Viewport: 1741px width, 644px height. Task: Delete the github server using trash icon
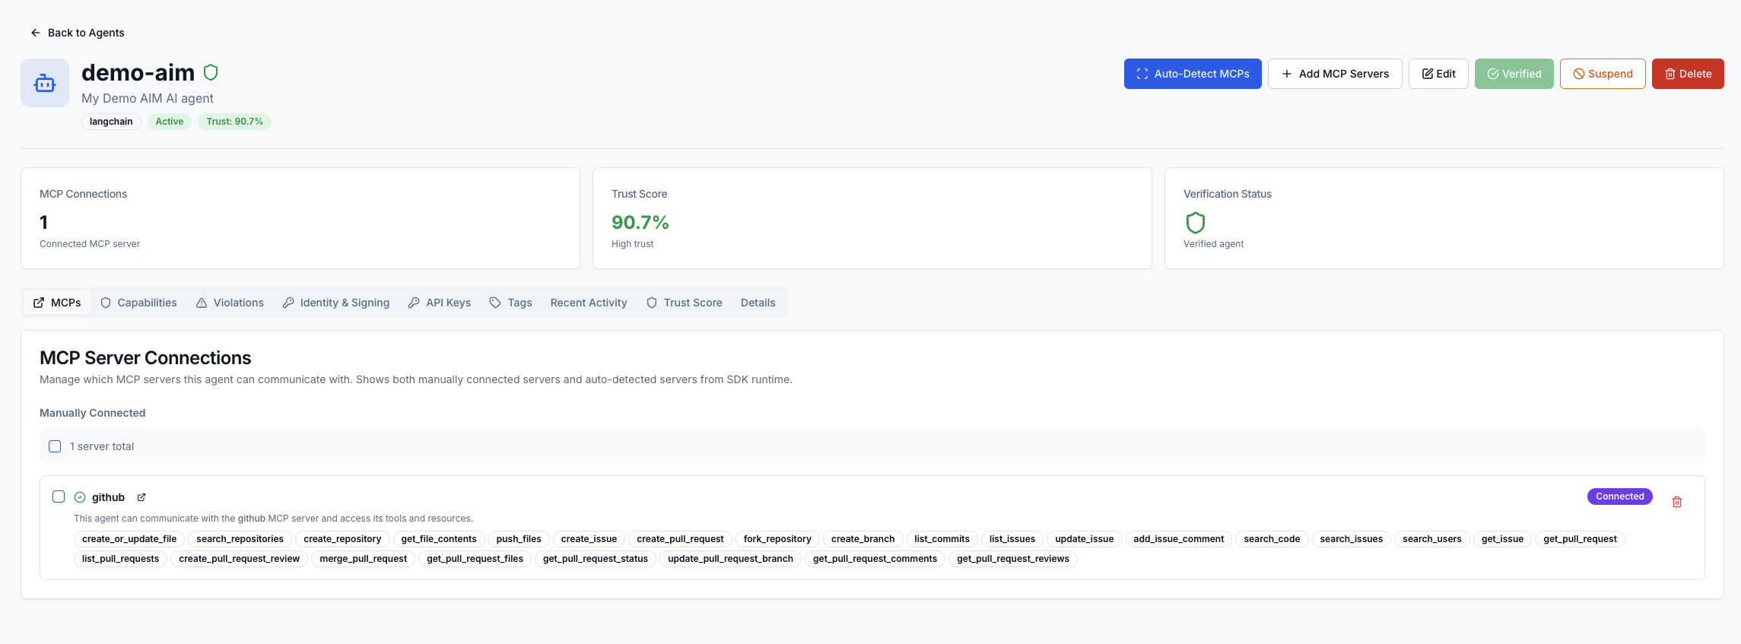tap(1676, 502)
